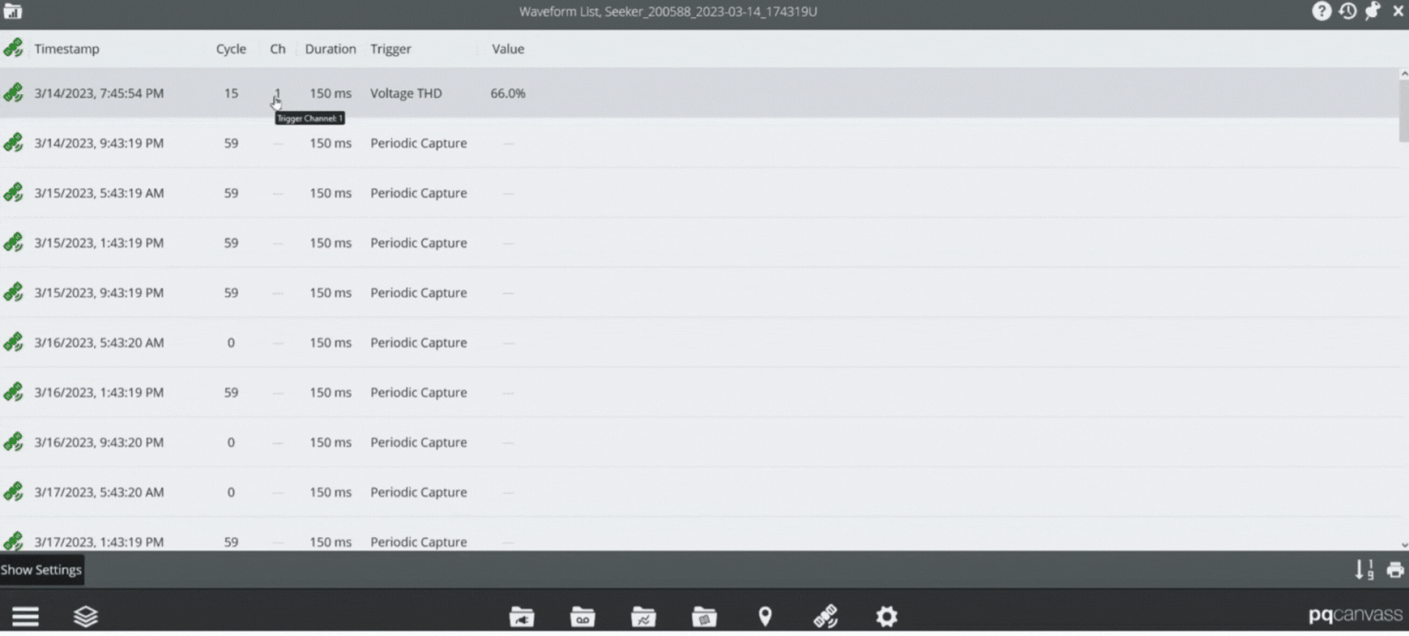Click the folder icon with tape symbol
The width and height of the screenshot is (1409, 636).
582,617
